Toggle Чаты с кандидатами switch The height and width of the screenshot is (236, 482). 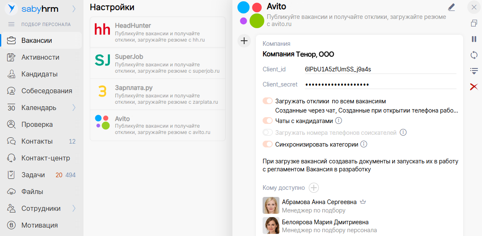(268, 121)
